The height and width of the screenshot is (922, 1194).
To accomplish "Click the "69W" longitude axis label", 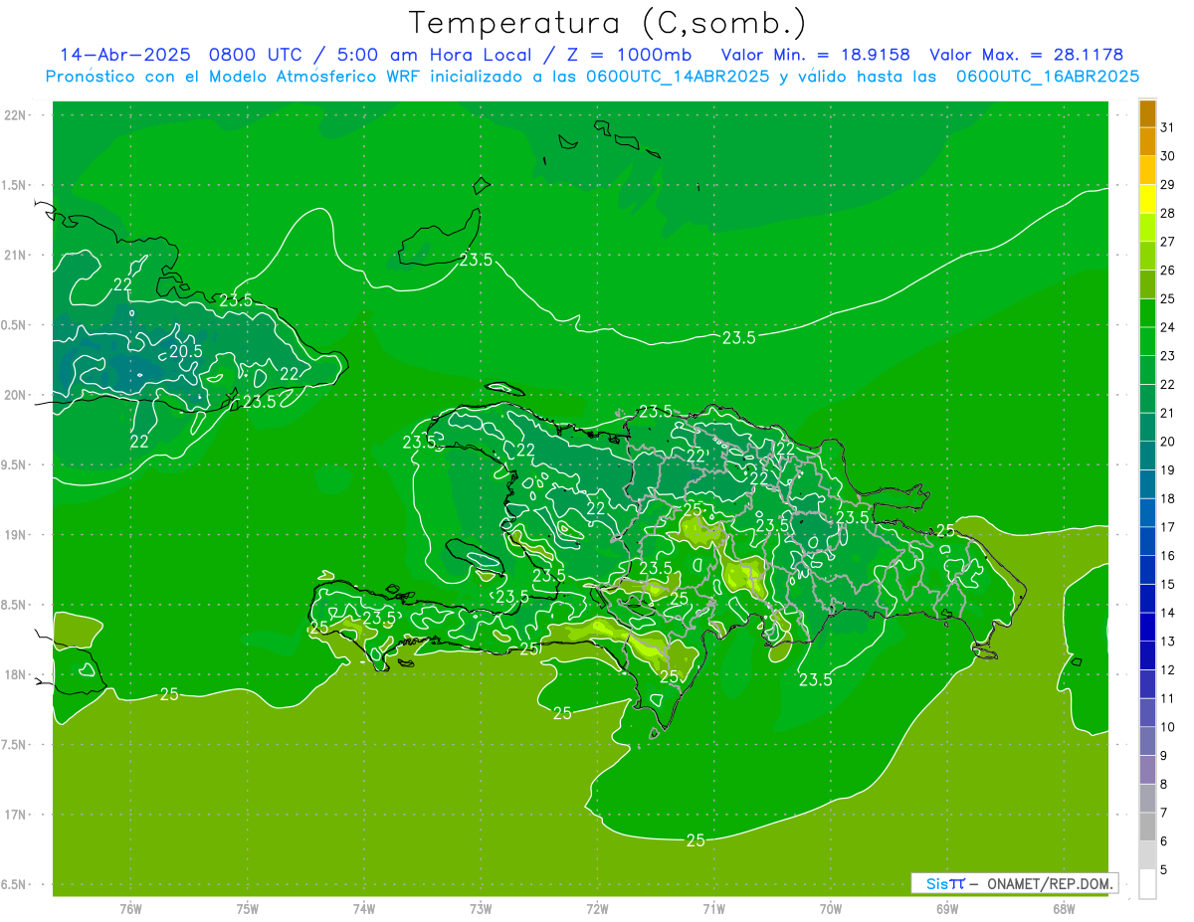I will point(947,909).
